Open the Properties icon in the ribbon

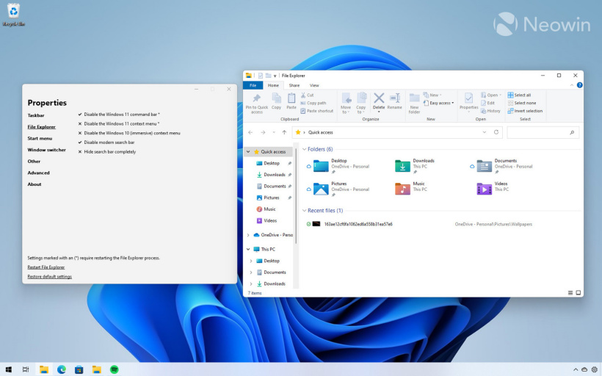[468, 99]
